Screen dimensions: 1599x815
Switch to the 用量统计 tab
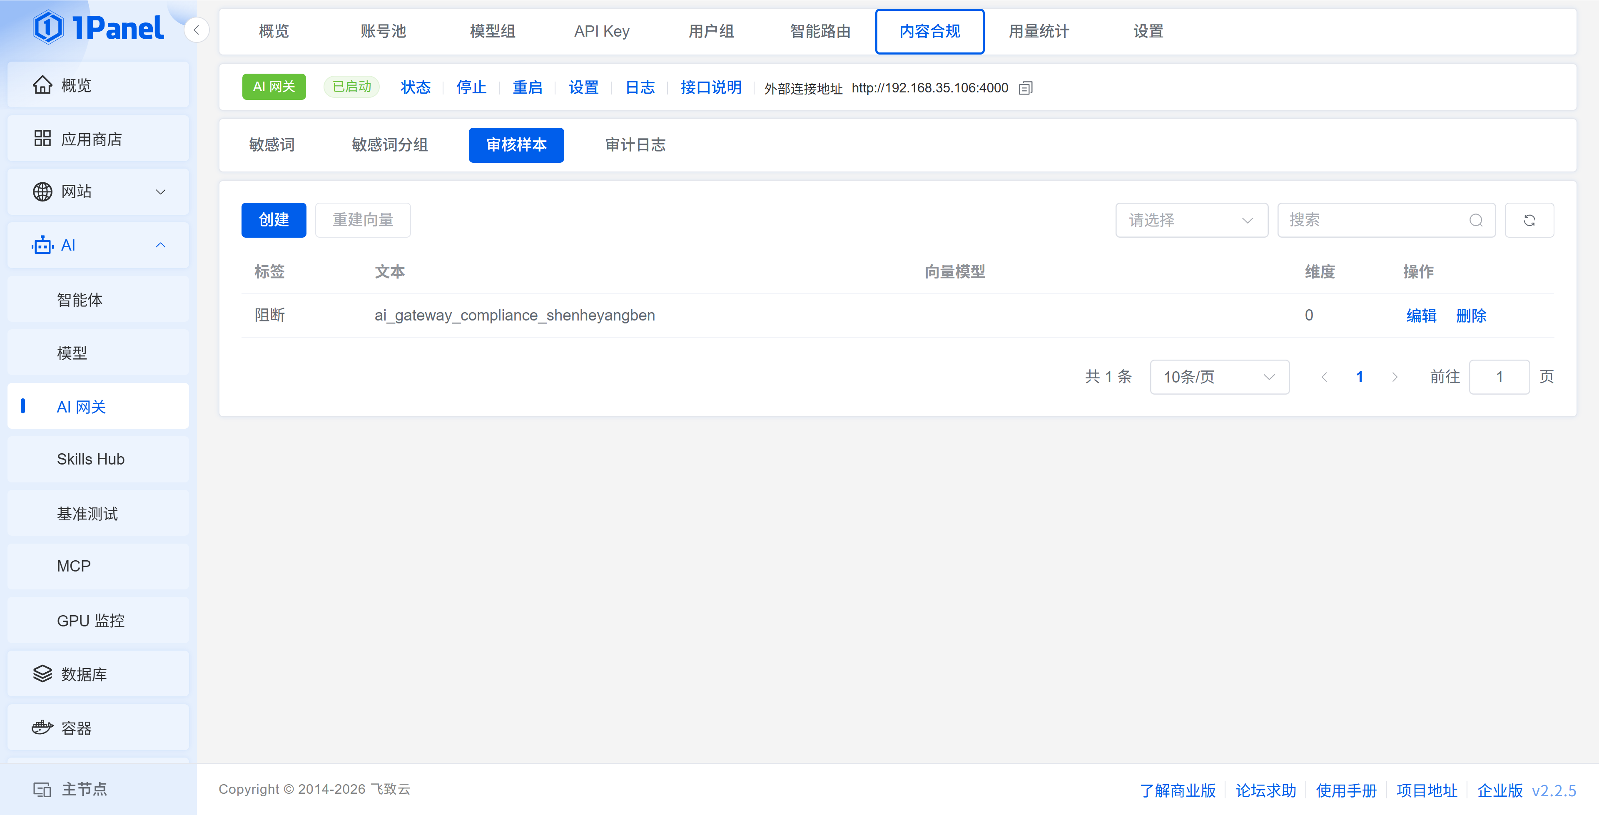click(x=1039, y=31)
